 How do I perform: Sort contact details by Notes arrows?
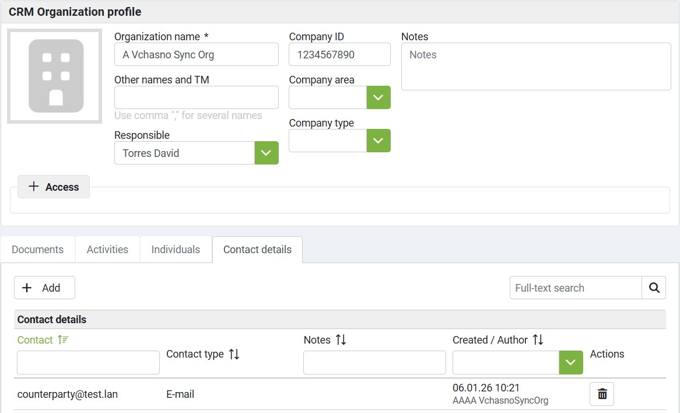pos(341,340)
